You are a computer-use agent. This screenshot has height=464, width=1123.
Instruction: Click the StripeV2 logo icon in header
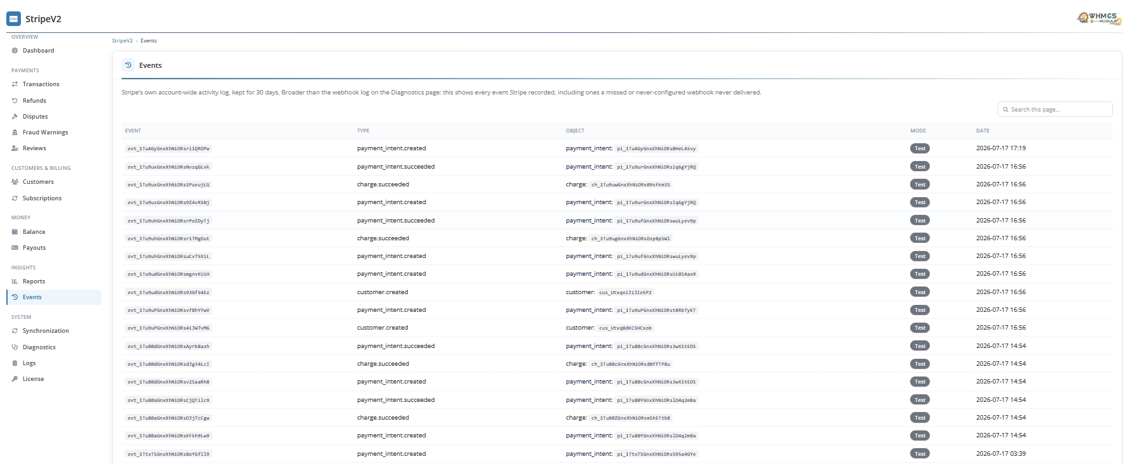coord(13,19)
